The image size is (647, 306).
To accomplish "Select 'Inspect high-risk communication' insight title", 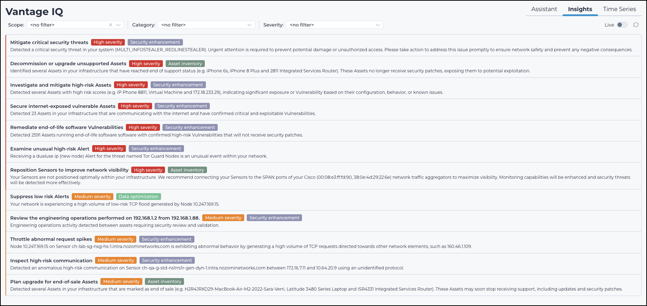I will point(51,260).
